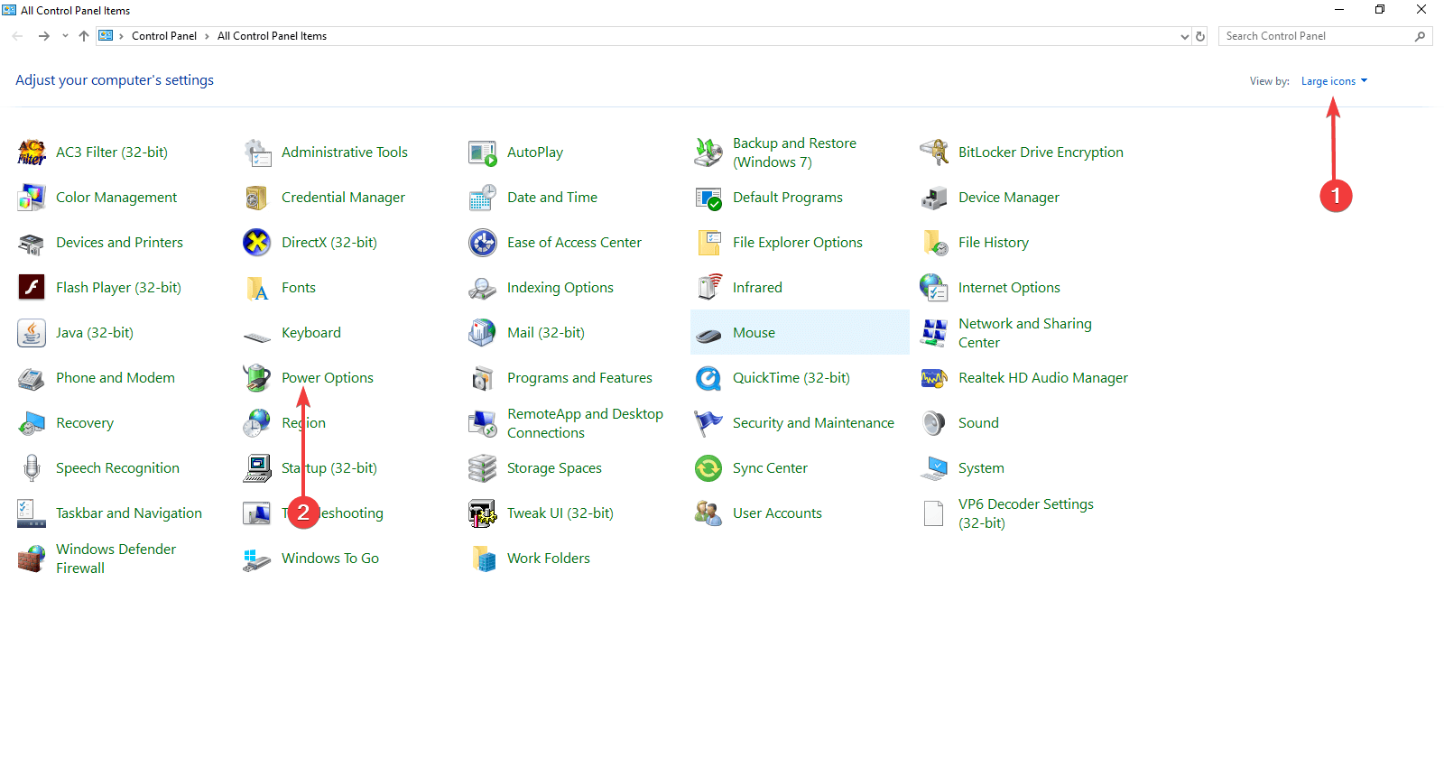Viewport: 1444px width, 776px height.
Task: Open Devices and Printers icon
Action: (32, 243)
